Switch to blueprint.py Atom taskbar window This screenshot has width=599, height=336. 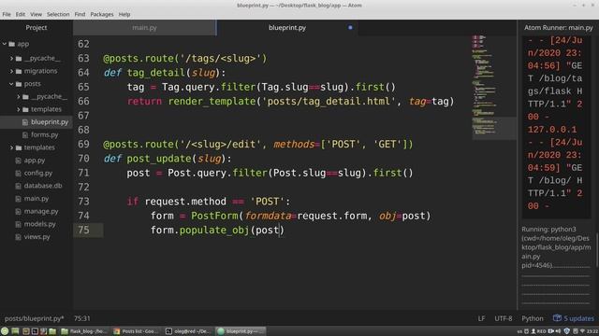click(240, 331)
